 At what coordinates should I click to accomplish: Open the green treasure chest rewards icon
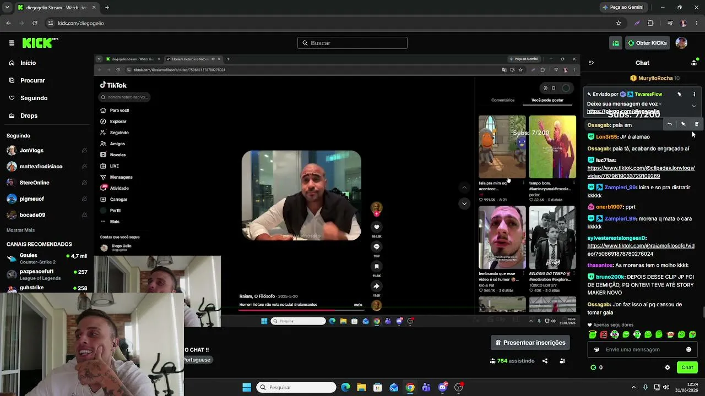click(x=616, y=43)
